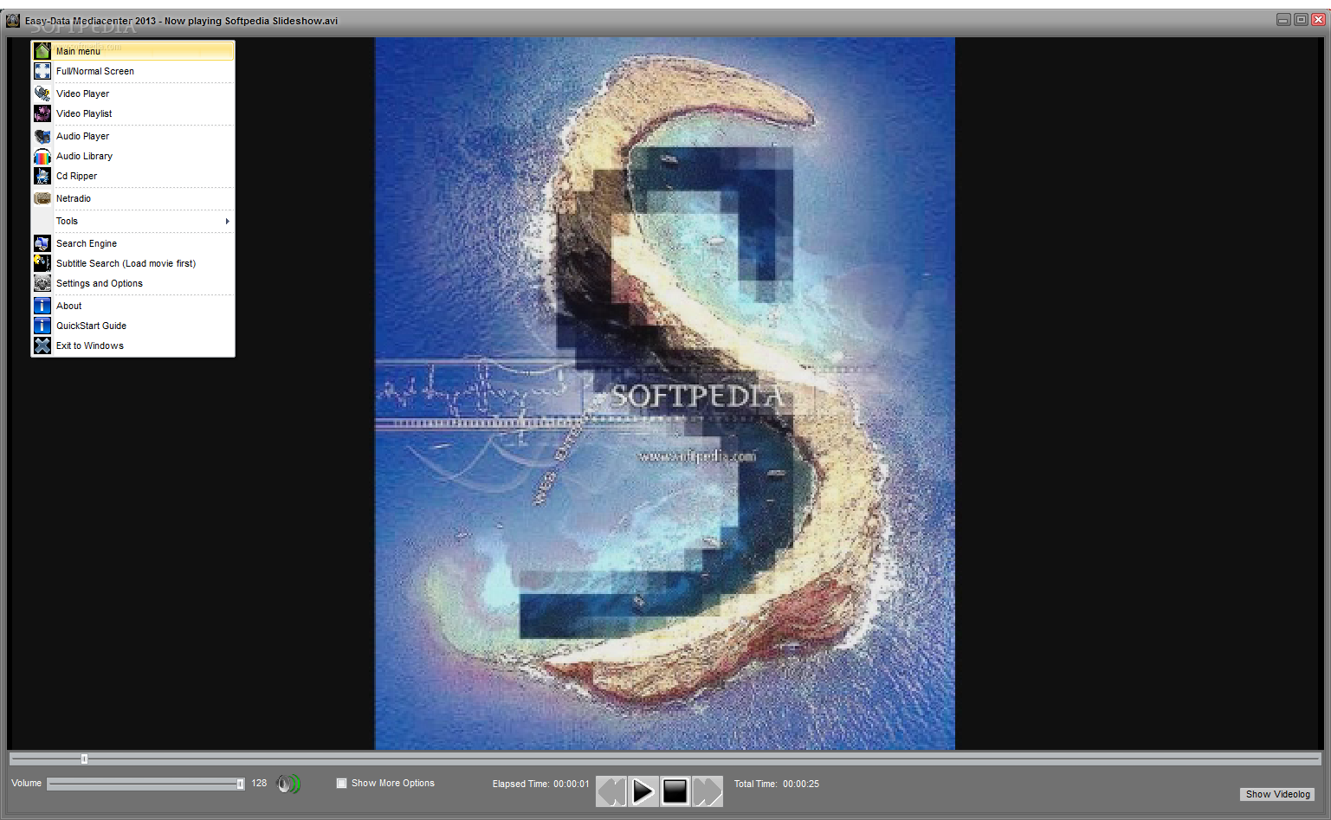Screen dimensions: 1331x820
Task: Click the Audio Library rainbow icon
Action: pyautogui.click(x=42, y=156)
